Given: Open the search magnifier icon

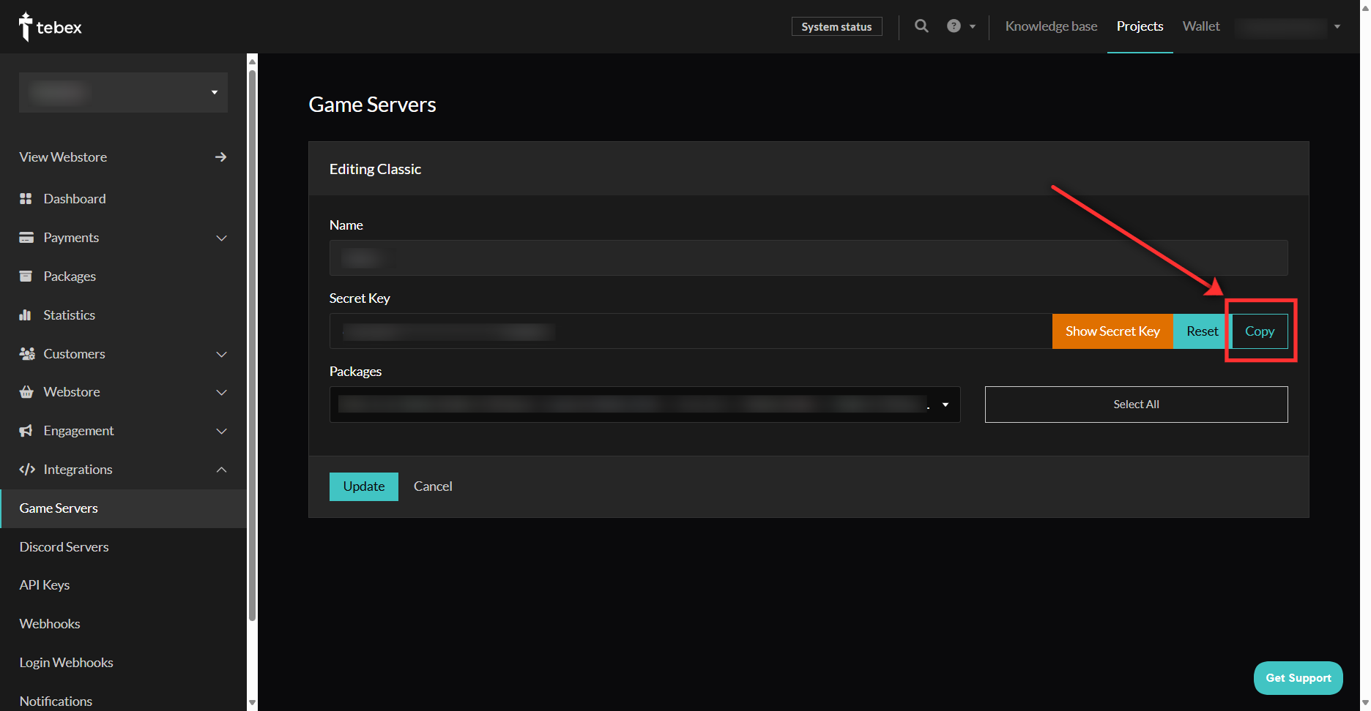Looking at the screenshot, I should click(x=921, y=26).
